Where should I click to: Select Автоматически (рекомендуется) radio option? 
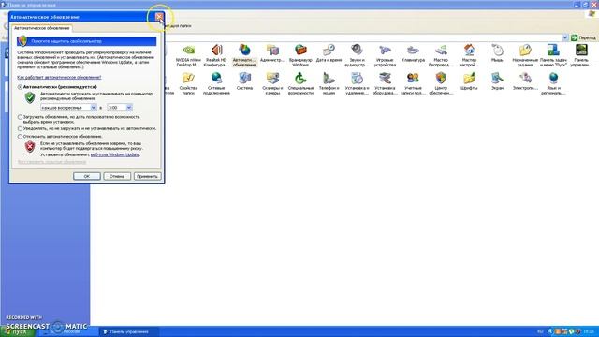[x=20, y=87]
